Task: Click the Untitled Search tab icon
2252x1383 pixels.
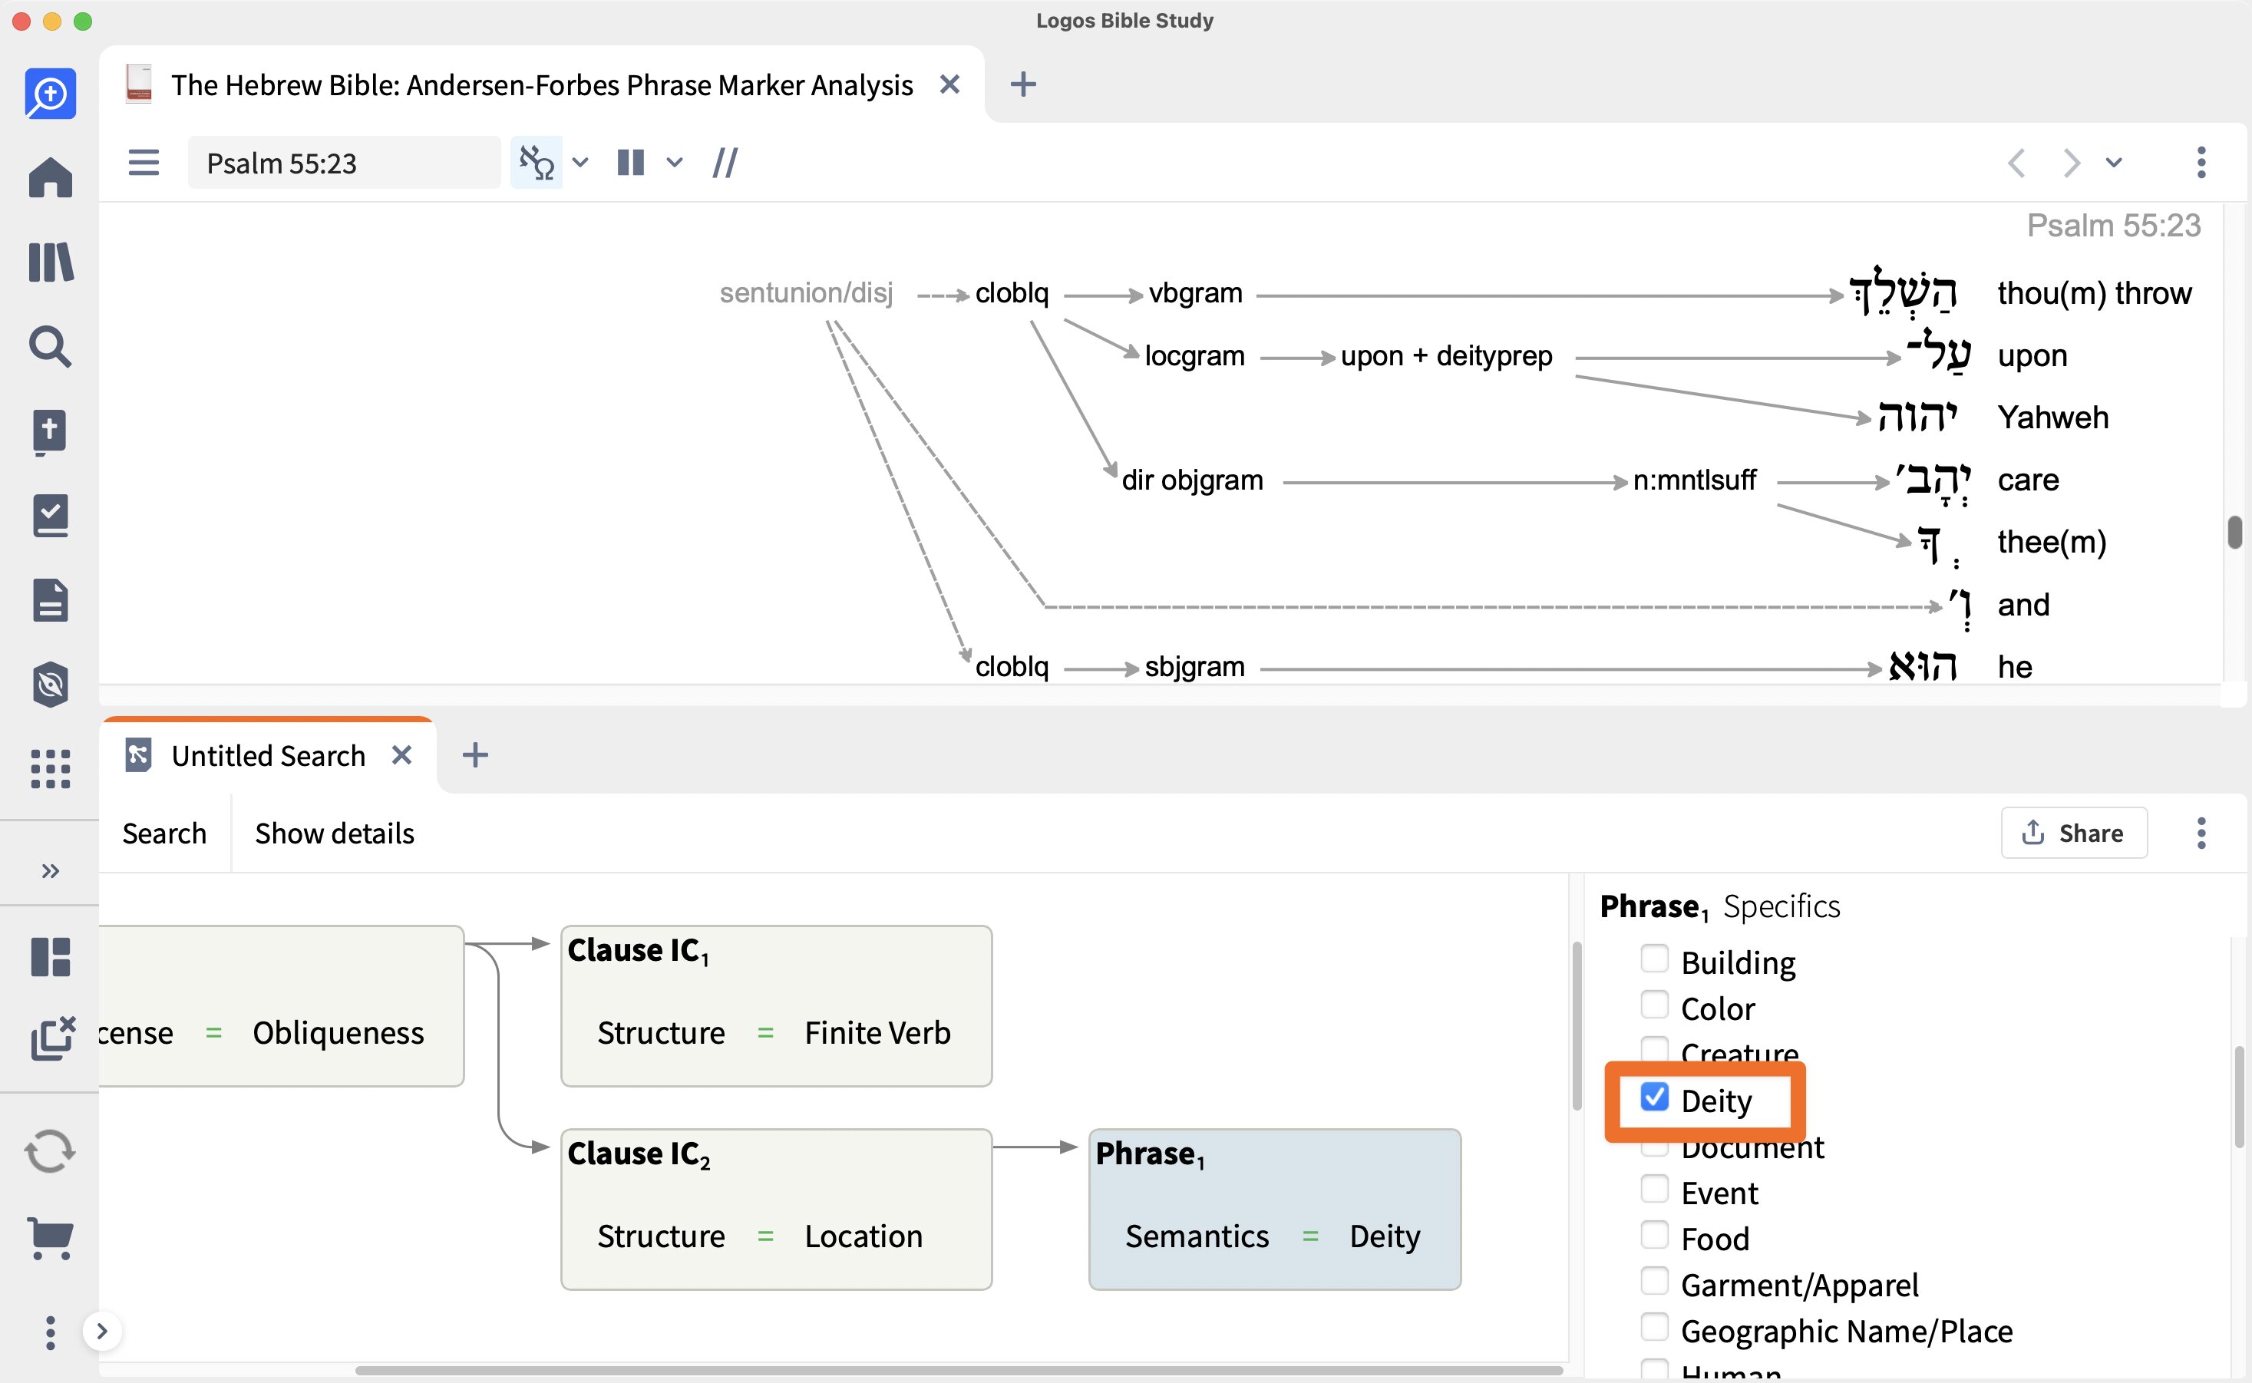Action: tap(138, 755)
